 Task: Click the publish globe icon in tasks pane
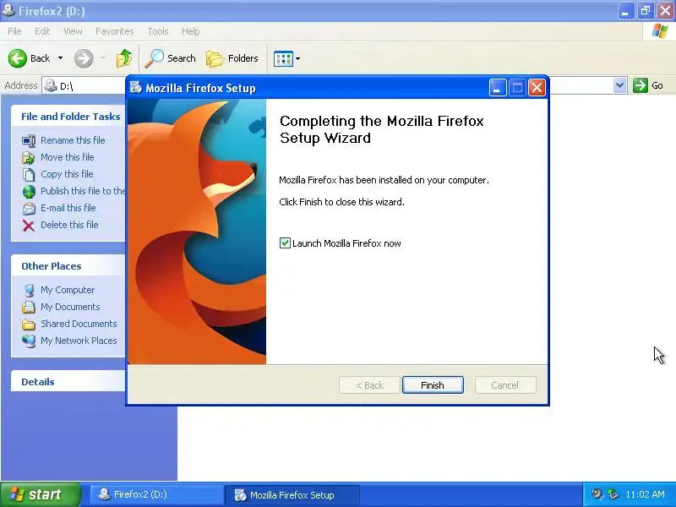29,191
